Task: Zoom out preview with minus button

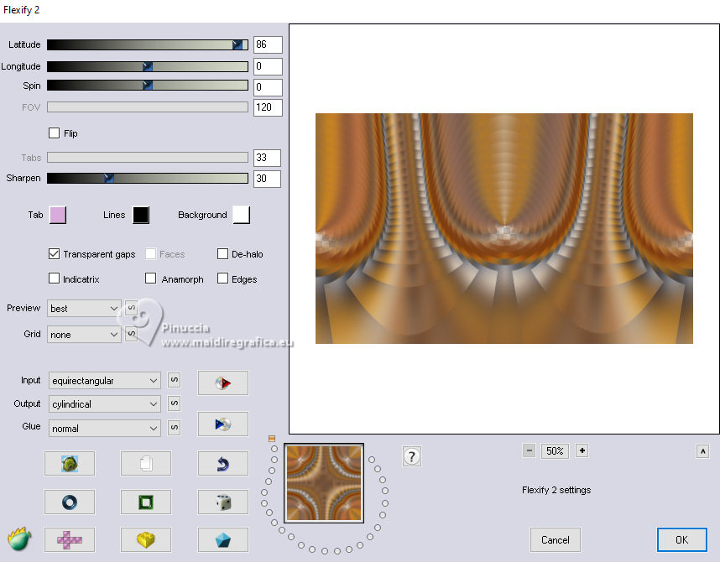Action: pos(529,451)
